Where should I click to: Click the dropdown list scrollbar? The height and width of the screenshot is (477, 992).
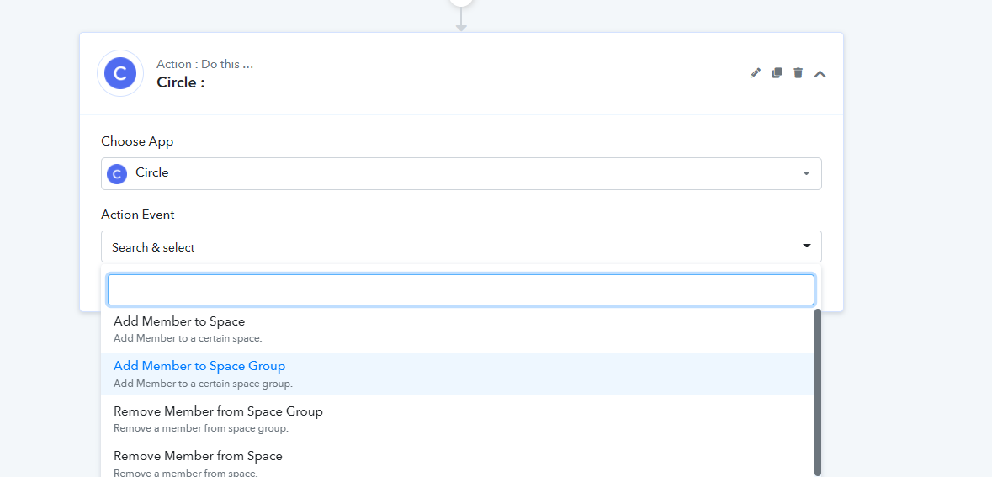click(818, 392)
